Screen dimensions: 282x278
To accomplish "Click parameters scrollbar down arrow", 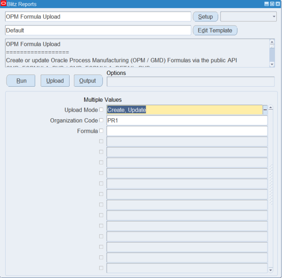I will pos(271,270).
